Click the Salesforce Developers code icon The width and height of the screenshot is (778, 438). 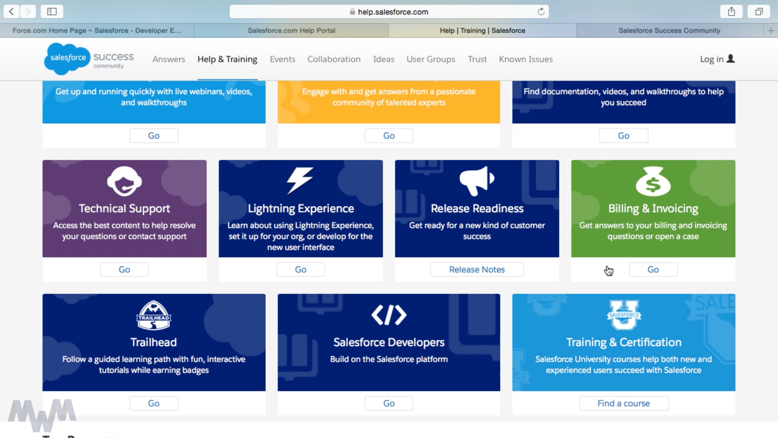point(389,315)
